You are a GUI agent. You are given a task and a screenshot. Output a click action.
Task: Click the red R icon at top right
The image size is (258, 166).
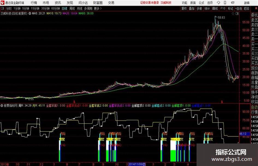pyautogui.click(x=256, y=8)
